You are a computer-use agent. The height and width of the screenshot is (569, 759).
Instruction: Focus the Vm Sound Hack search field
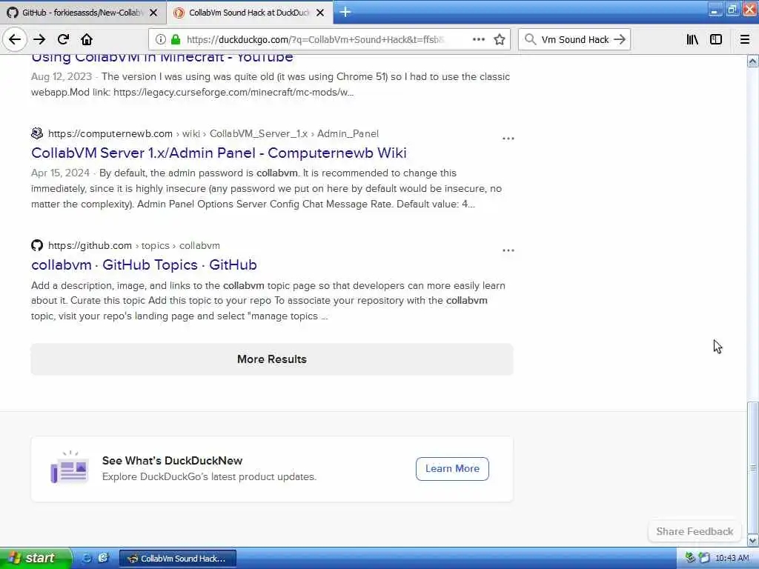point(574,40)
